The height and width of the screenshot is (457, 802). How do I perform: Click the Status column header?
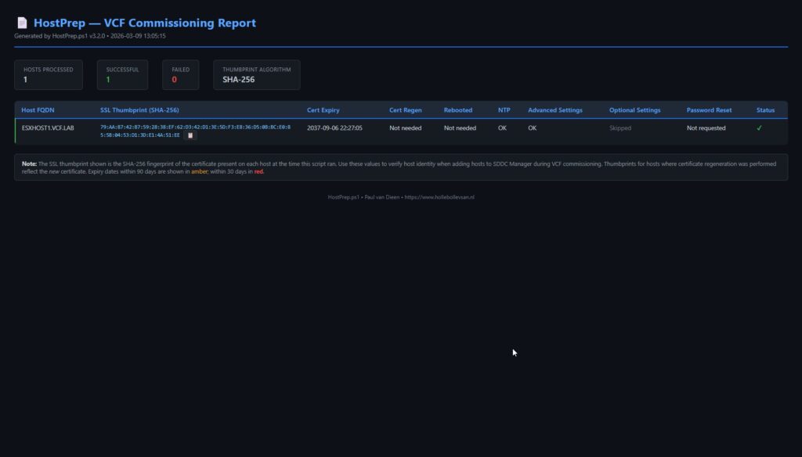click(x=765, y=110)
